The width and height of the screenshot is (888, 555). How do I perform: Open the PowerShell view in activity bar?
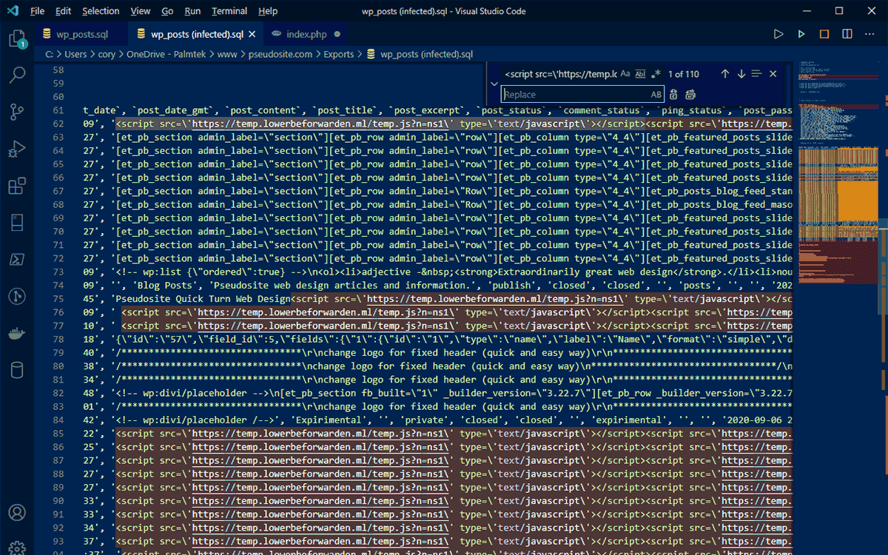tap(16, 260)
